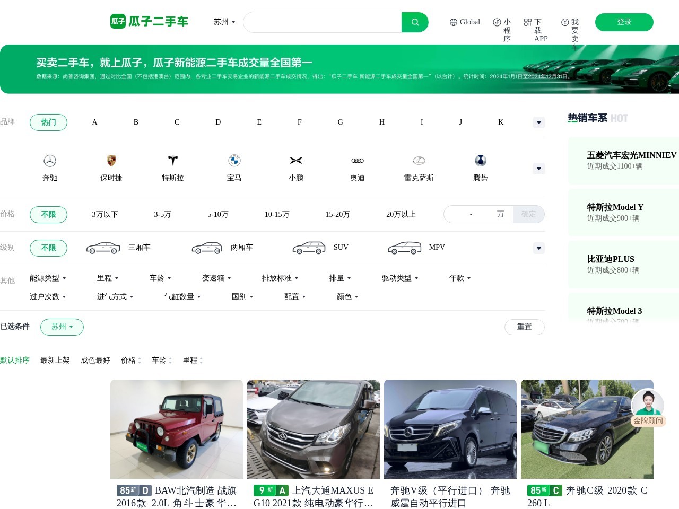Select the 热门 brand filter pill
The image size is (679, 509).
click(48, 122)
